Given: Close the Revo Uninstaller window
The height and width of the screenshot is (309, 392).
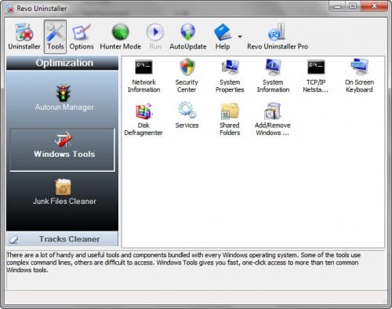Looking at the screenshot, I should pyautogui.click(x=374, y=6).
